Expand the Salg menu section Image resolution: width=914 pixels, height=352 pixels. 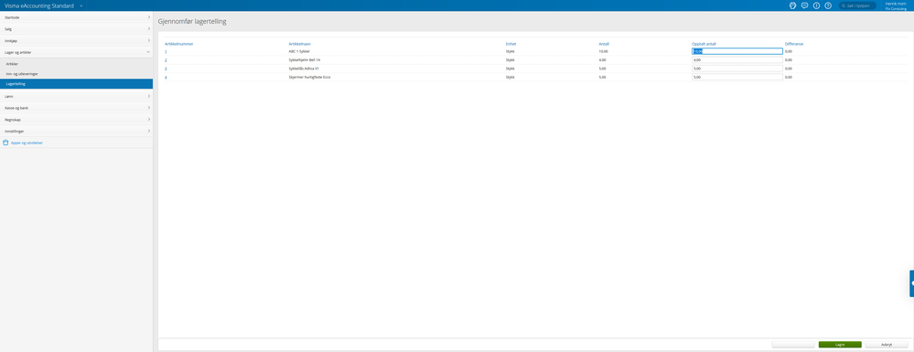click(x=76, y=28)
